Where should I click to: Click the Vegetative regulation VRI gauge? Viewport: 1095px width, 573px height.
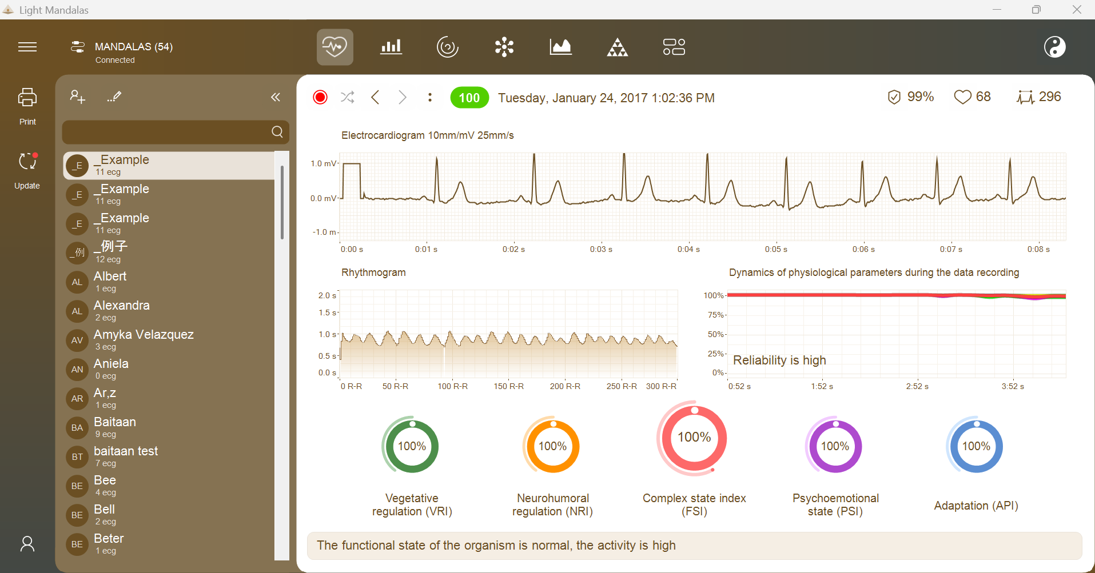tap(412, 446)
